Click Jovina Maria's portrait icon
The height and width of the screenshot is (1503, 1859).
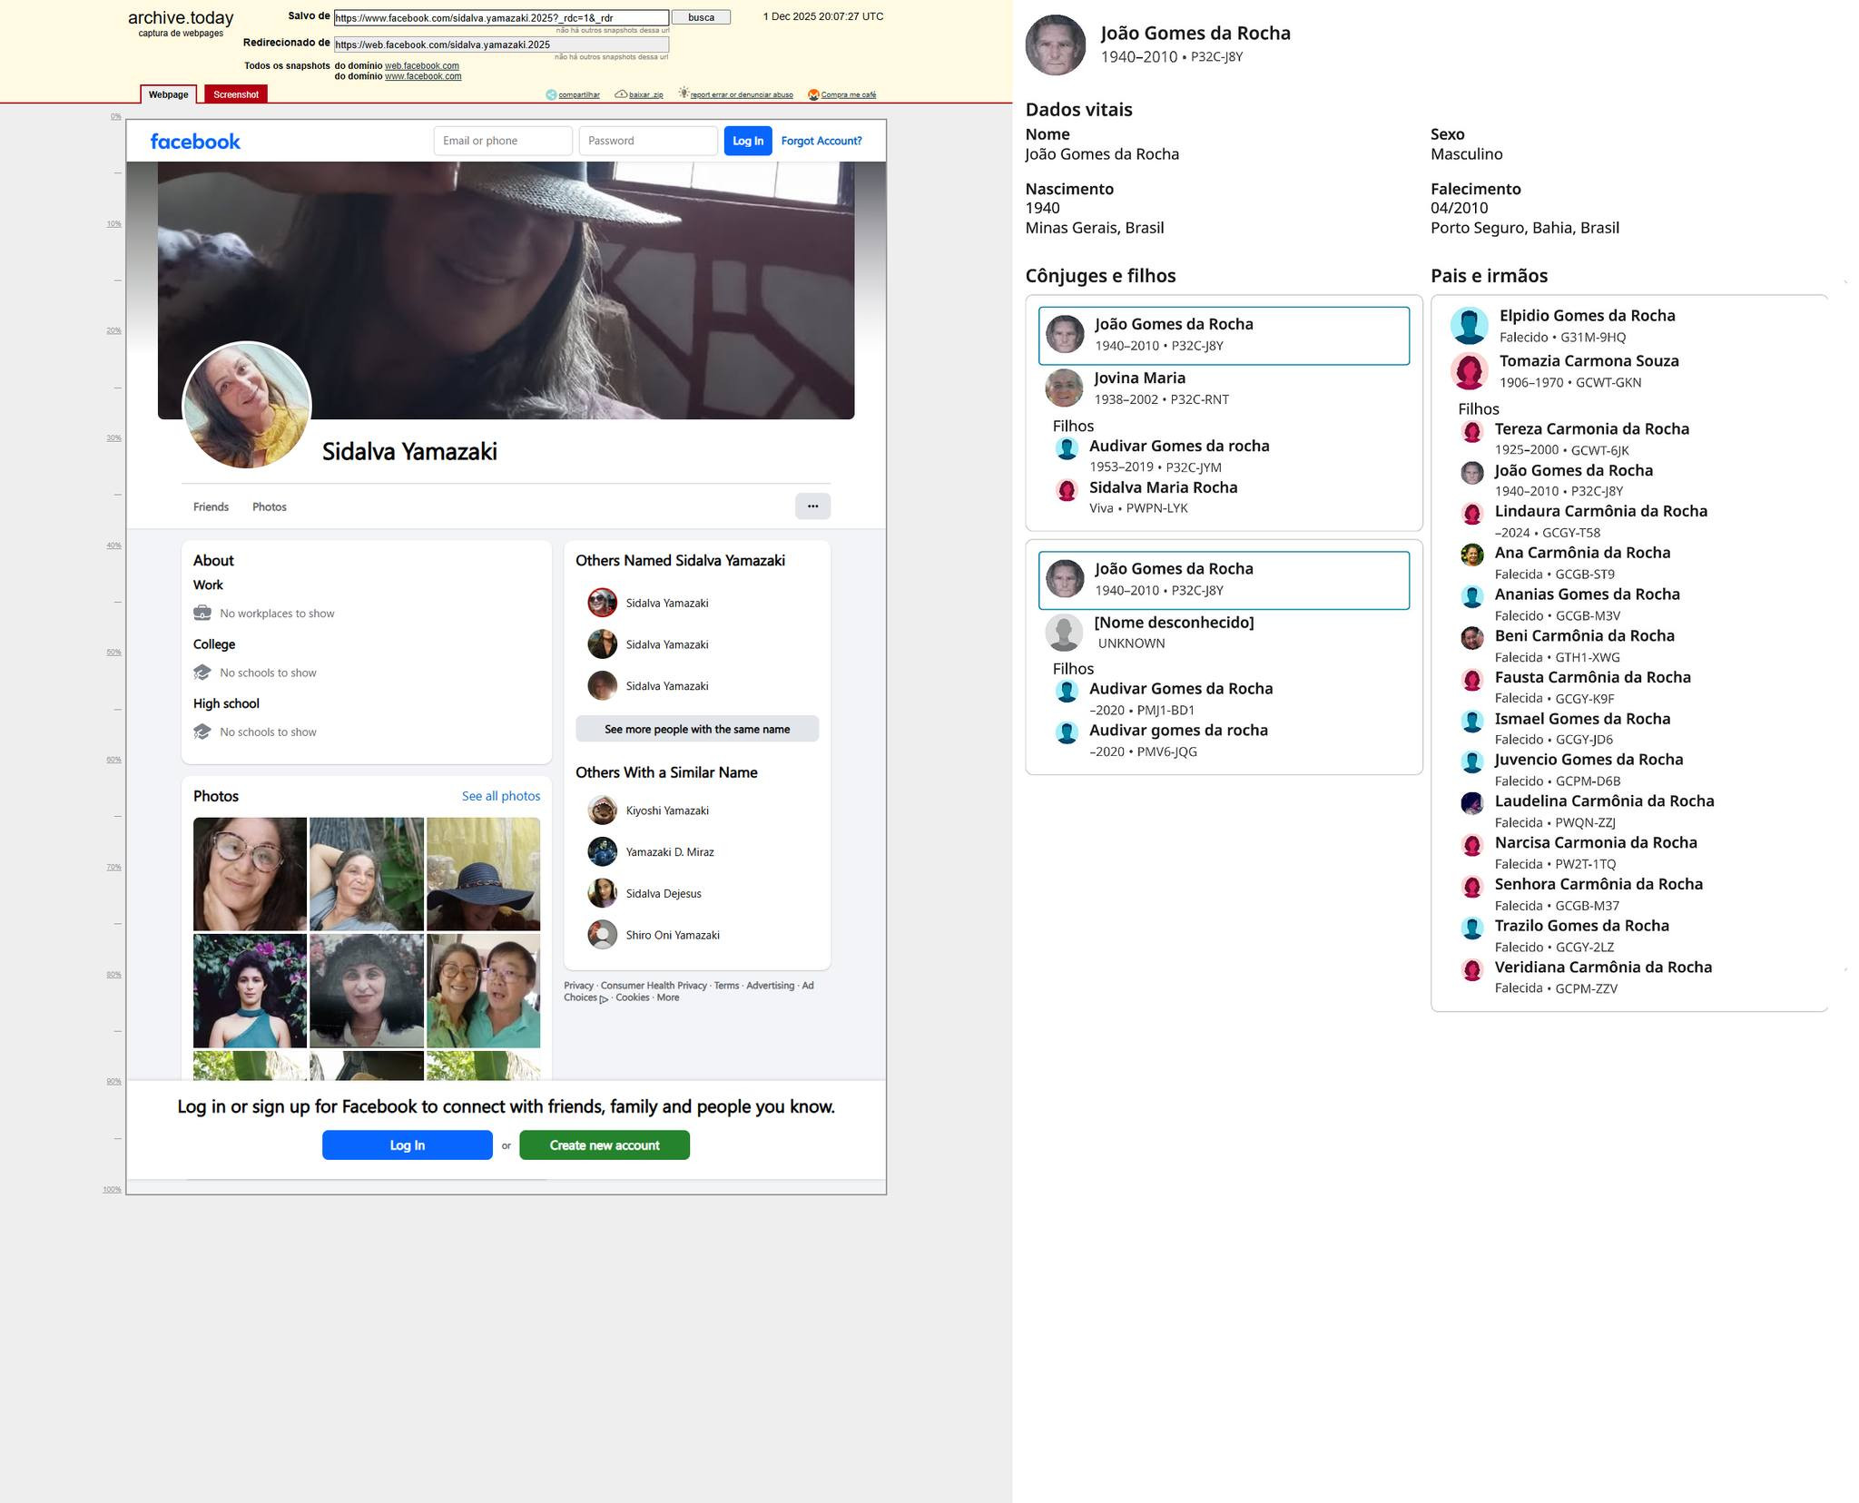pyautogui.click(x=1064, y=388)
